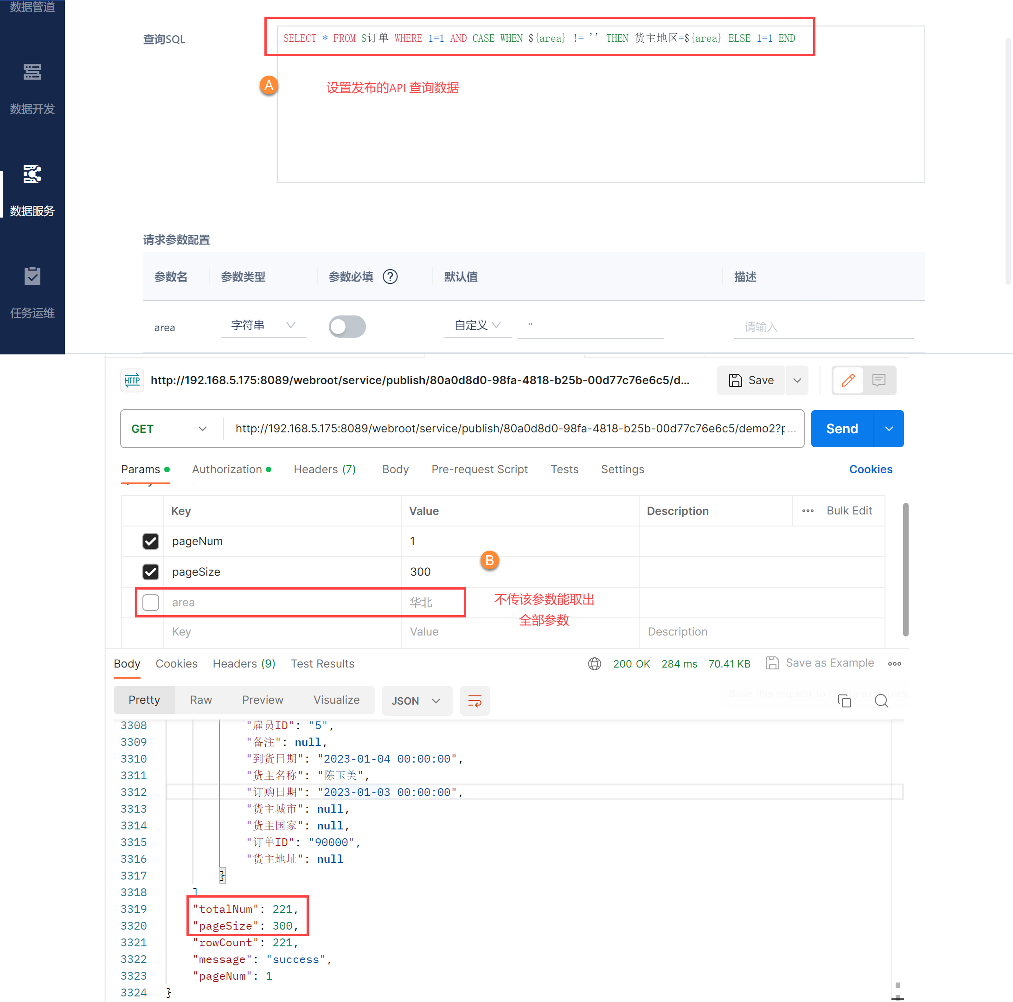Expand the Send button dropdown arrow
Image resolution: width=1013 pixels, height=1002 pixels.
pyautogui.click(x=889, y=429)
